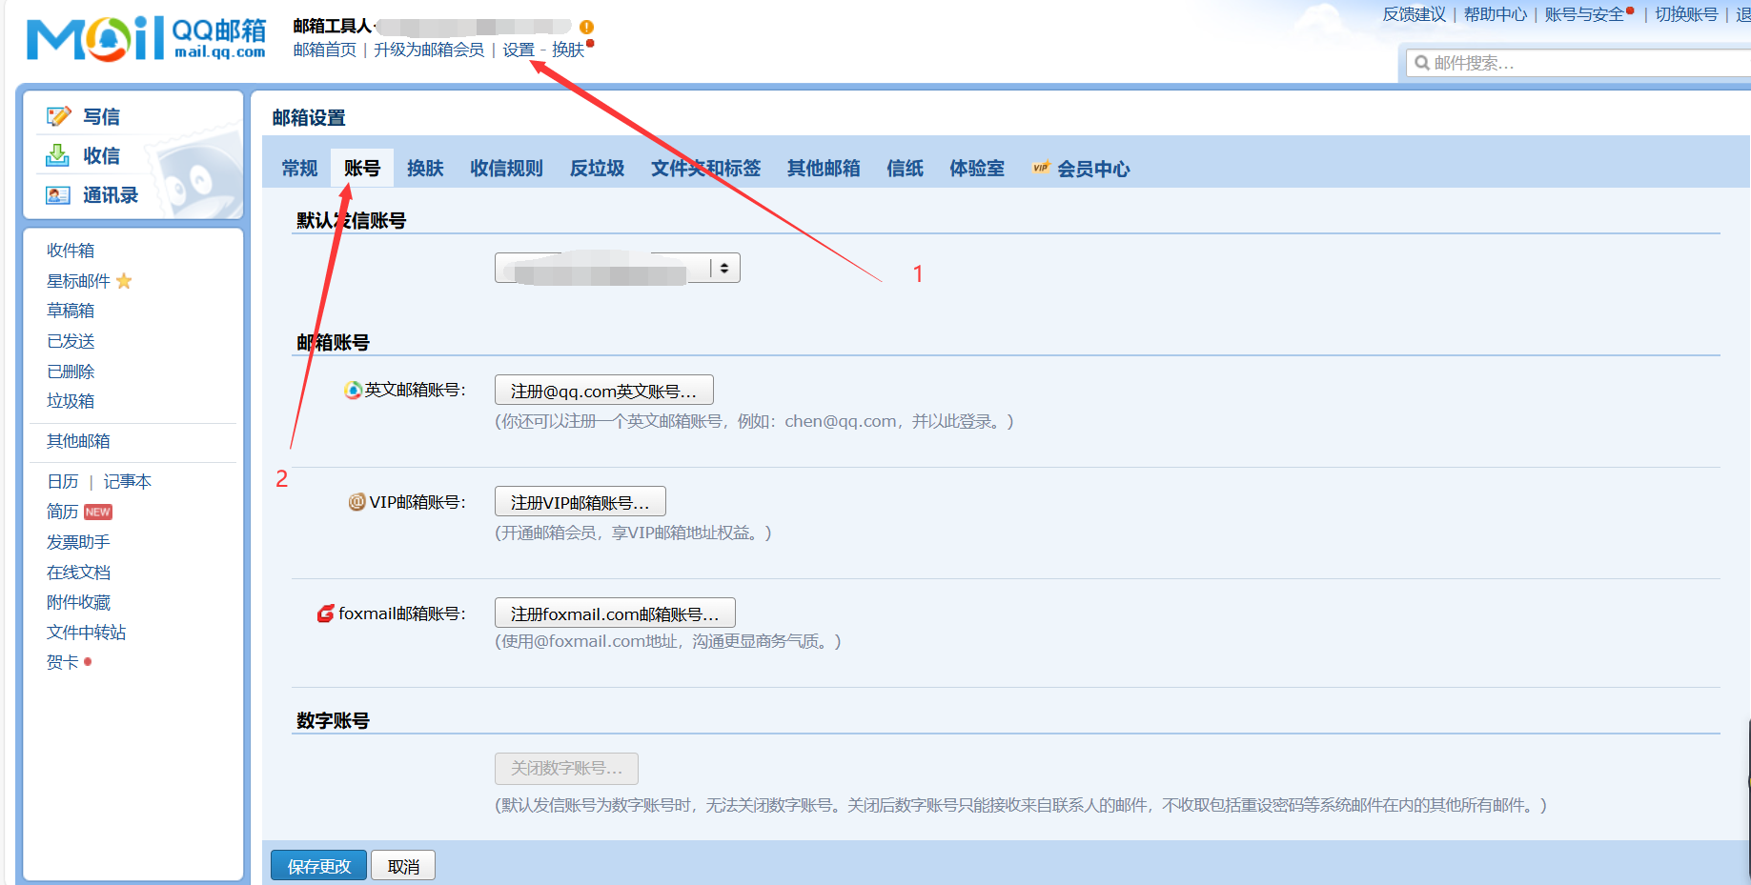Image resolution: width=1751 pixels, height=885 pixels.
Task: Click 设置 in the top menu
Action: [518, 50]
